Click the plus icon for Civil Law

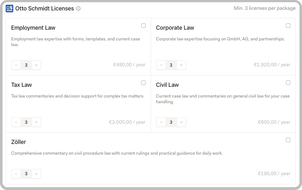point(181,122)
